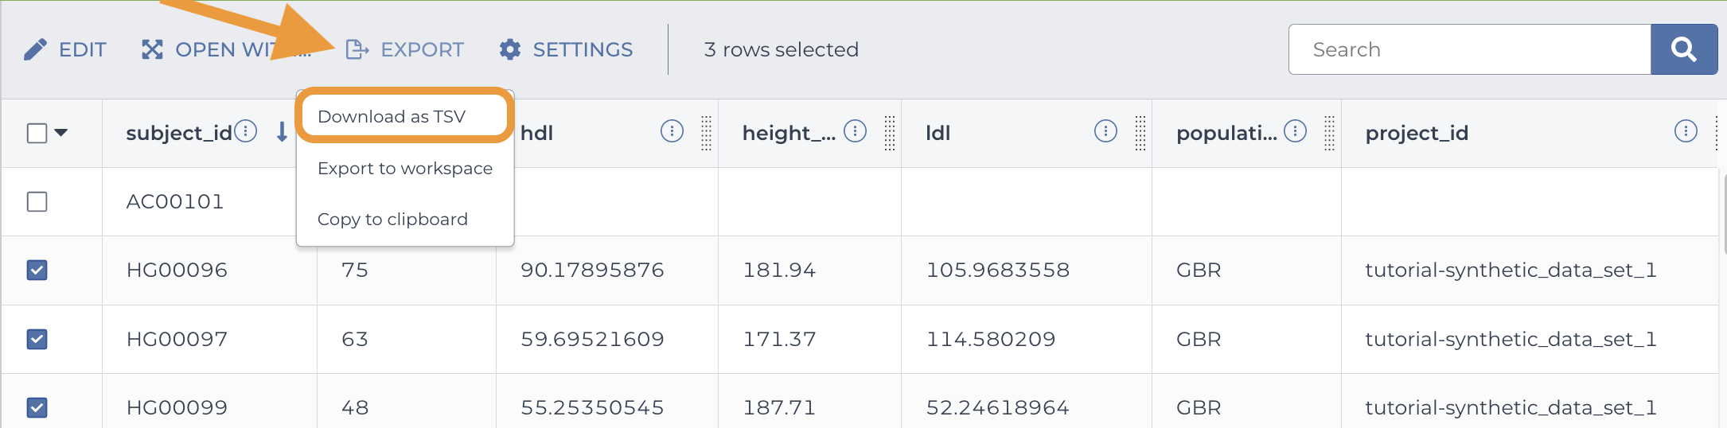
Task: Click the 90.17895876 hdl value
Action: tap(592, 270)
